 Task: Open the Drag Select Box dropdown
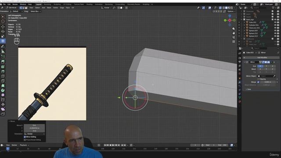[x=35, y=11]
